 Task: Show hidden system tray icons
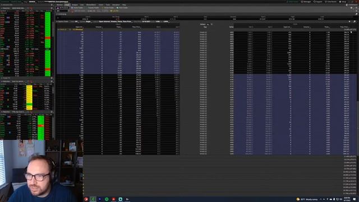pyautogui.click(x=321, y=200)
